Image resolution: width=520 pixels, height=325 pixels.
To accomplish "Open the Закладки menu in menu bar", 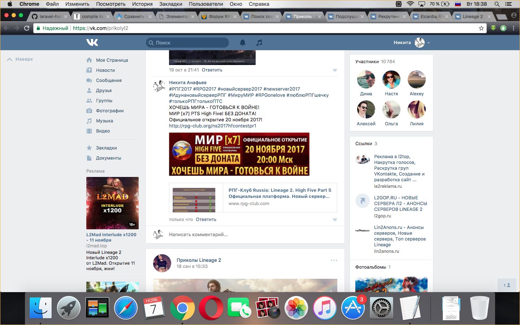I will [170, 4].
